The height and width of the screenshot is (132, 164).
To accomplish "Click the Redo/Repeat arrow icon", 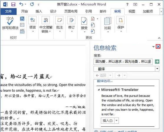I will [x=32, y=4].
